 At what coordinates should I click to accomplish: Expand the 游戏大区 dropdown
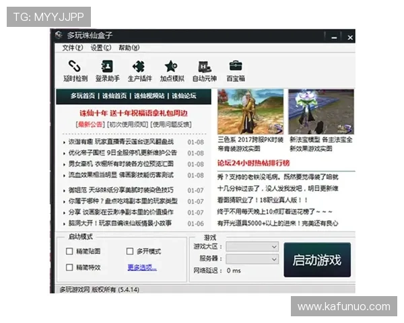tap(252, 246)
